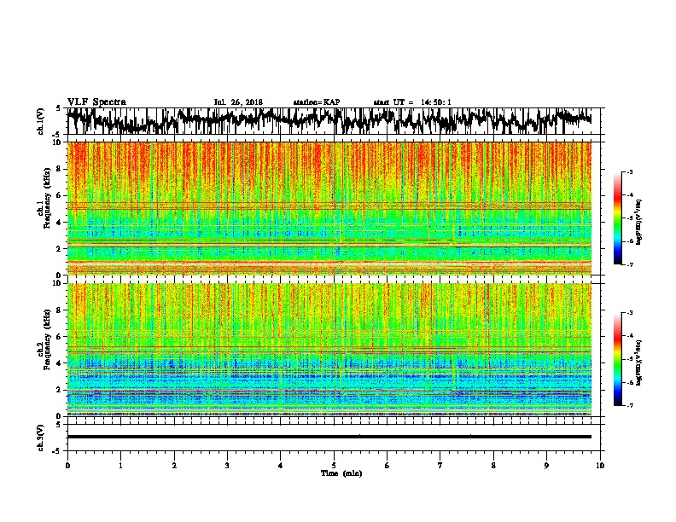676x522 pixels.
Task: Click the time axis tick label "0"
Action: [67, 466]
